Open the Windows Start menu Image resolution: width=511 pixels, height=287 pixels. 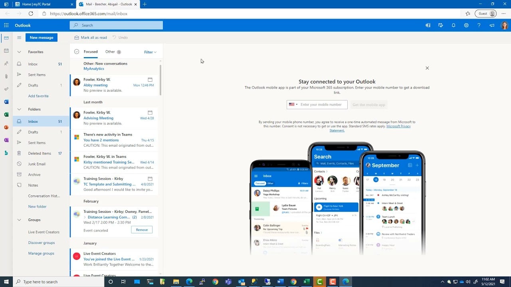(x=6, y=281)
